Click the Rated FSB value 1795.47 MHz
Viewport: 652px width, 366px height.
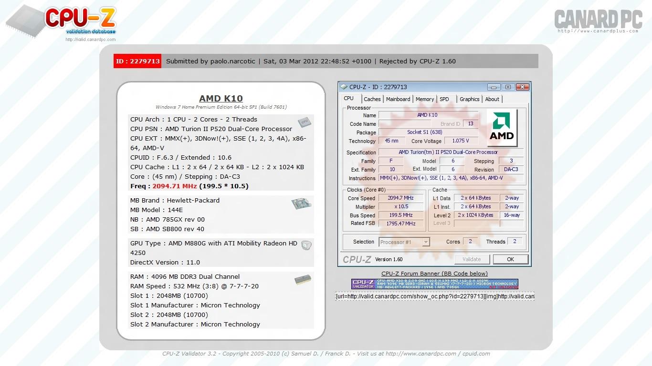pyautogui.click(x=400, y=223)
